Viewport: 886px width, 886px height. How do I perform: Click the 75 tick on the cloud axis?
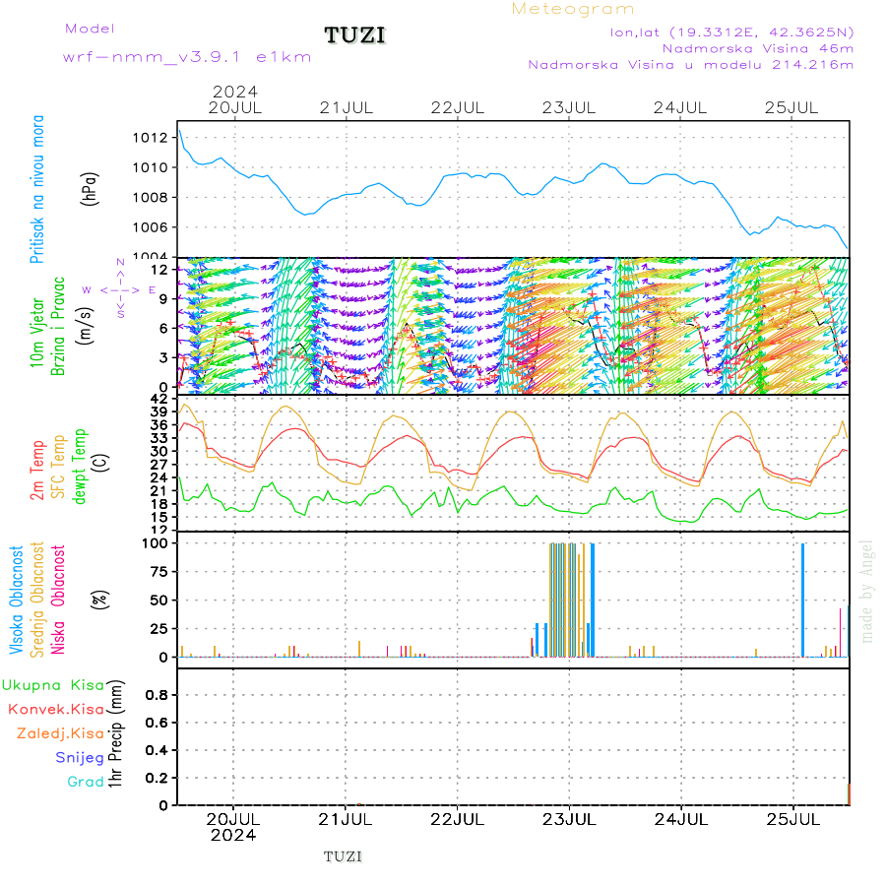coord(159,572)
